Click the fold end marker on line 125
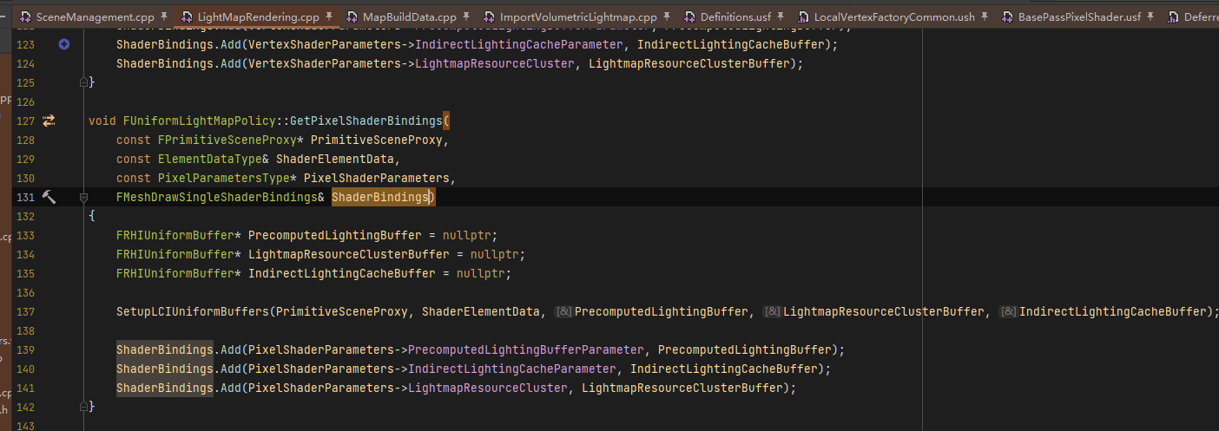The height and width of the screenshot is (431, 1219). [x=84, y=82]
